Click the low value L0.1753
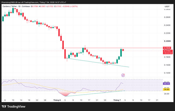The height and width of the screenshot is (111, 175). pyautogui.click(x=50, y=6)
